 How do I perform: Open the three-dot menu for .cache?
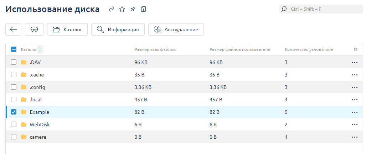(x=355, y=75)
